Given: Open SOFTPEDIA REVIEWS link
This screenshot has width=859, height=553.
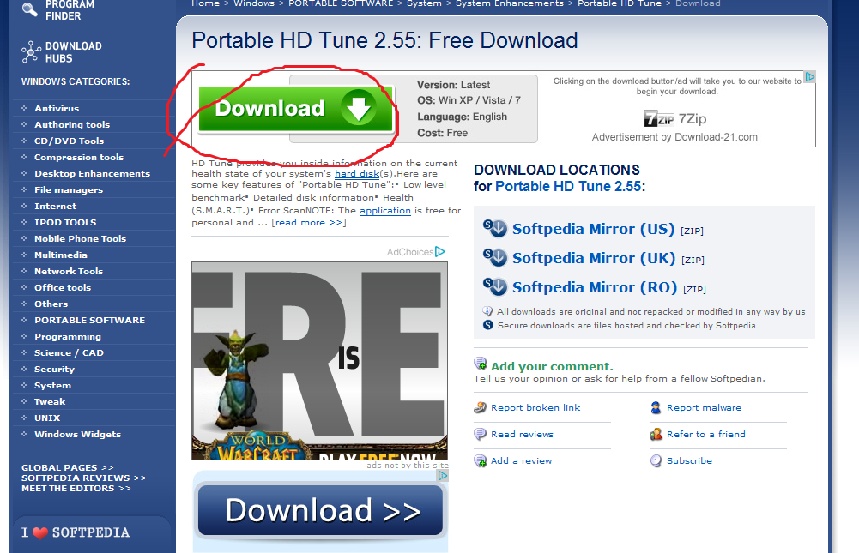Looking at the screenshot, I should tap(84, 478).
